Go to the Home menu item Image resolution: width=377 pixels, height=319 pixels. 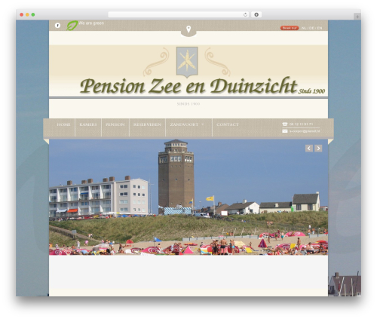63,124
